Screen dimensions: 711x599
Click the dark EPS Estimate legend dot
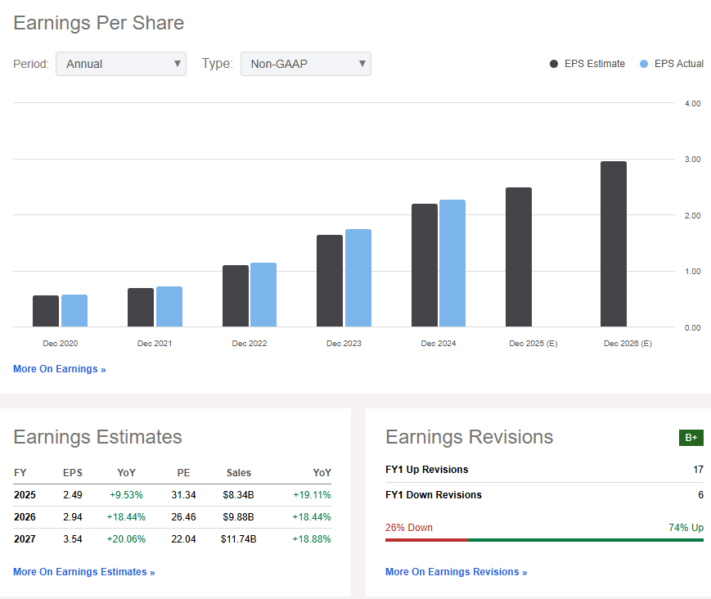(554, 63)
